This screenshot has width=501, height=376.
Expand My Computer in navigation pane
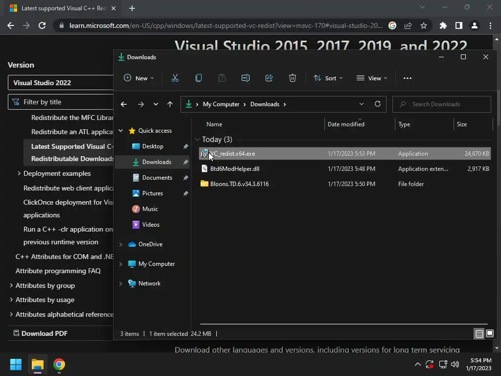[x=121, y=264]
